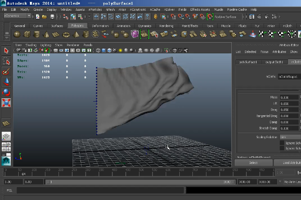Viewport: 301px width, 200px height.
Task: Switch to four view layout
Action: 6,147
